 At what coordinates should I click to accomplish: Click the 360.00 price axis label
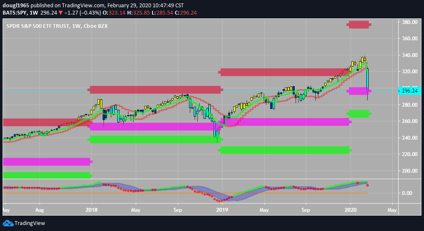[410, 39]
